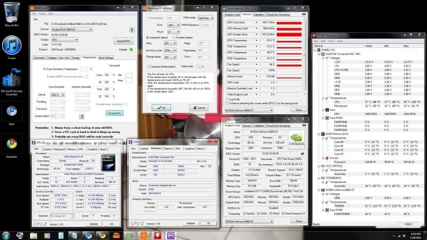This screenshot has height=240, width=427.
Task: Select the Automatic Speed radio button
Action: coord(148,37)
